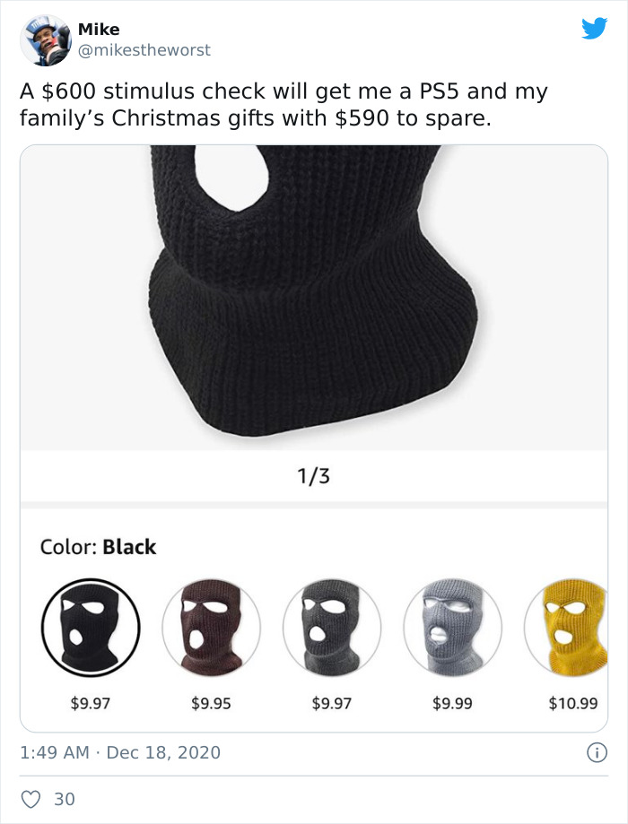Click the $9.97 price under black mask

pyautogui.click(x=91, y=703)
